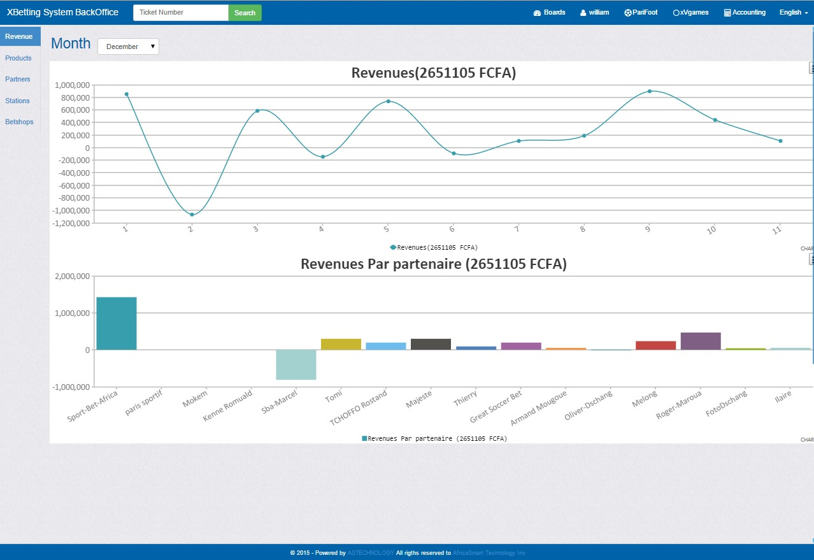Switch to the Stations sidebar section
Viewport: 814px width, 560px height.
pyautogui.click(x=17, y=101)
